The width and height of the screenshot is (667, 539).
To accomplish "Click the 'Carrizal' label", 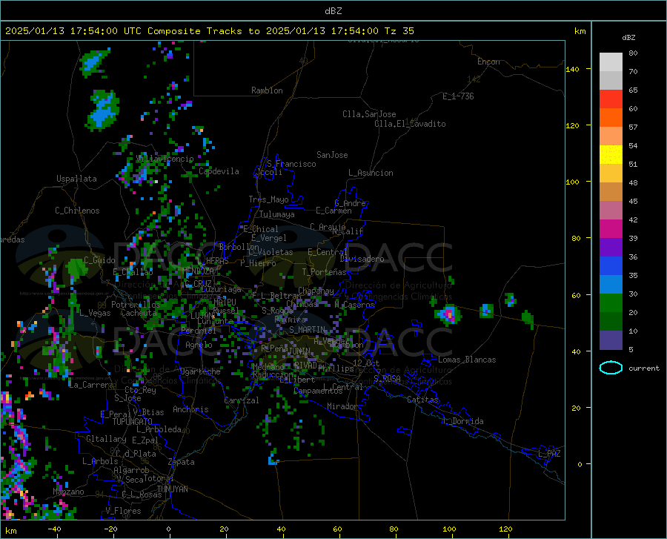I will pyautogui.click(x=242, y=400).
